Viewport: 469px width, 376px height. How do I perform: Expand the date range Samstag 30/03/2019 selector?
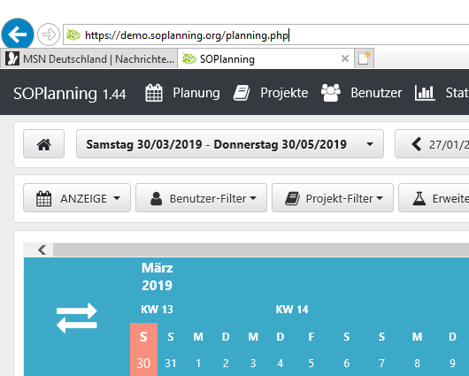pyautogui.click(x=230, y=144)
